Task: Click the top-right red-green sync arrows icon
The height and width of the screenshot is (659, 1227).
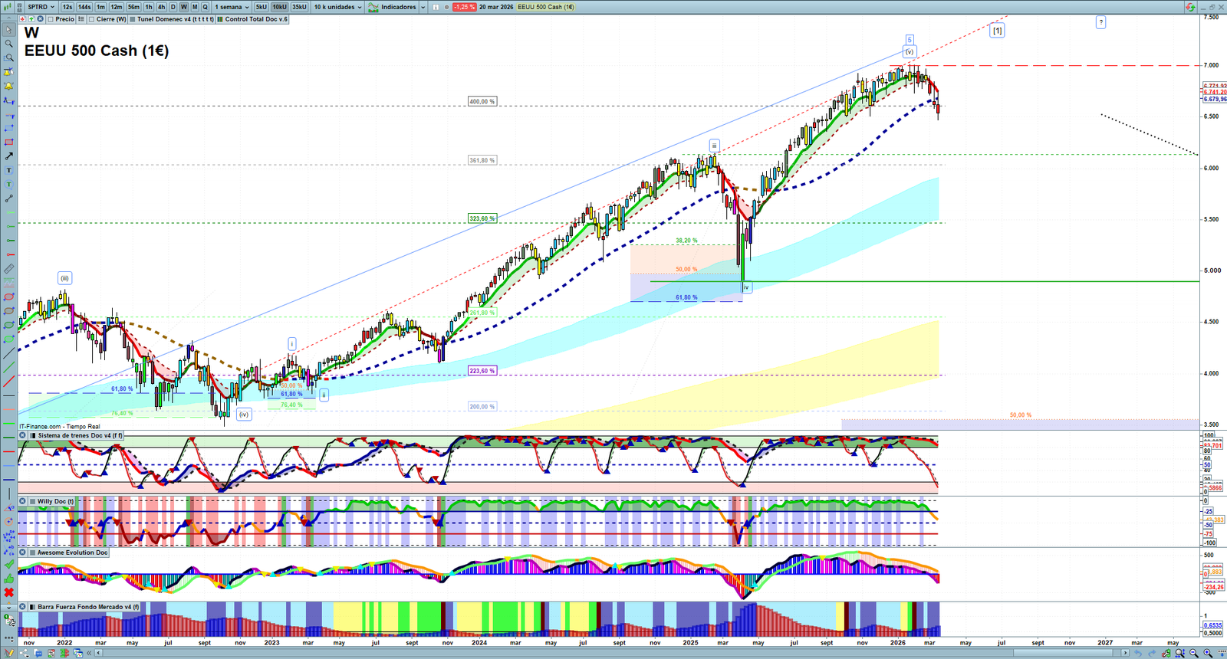Action: 1190,7
